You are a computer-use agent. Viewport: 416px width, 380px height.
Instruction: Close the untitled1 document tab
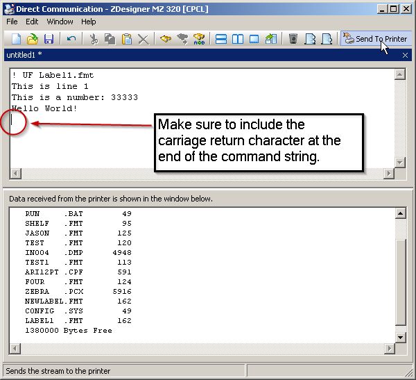[405, 54]
